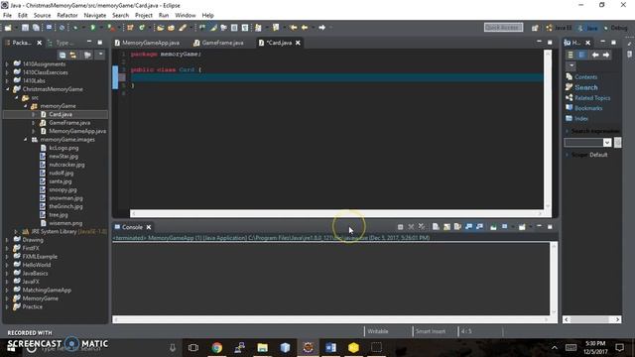Open the Source menu
Viewport: 635px width, 357px height.
click(42, 16)
